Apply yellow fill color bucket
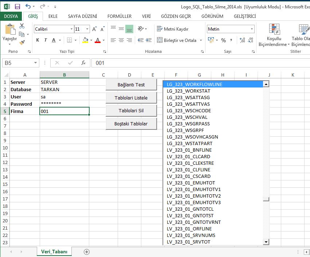Image resolution: width=310 pixels, height=257 pixels. pyautogui.click(x=85, y=40)
